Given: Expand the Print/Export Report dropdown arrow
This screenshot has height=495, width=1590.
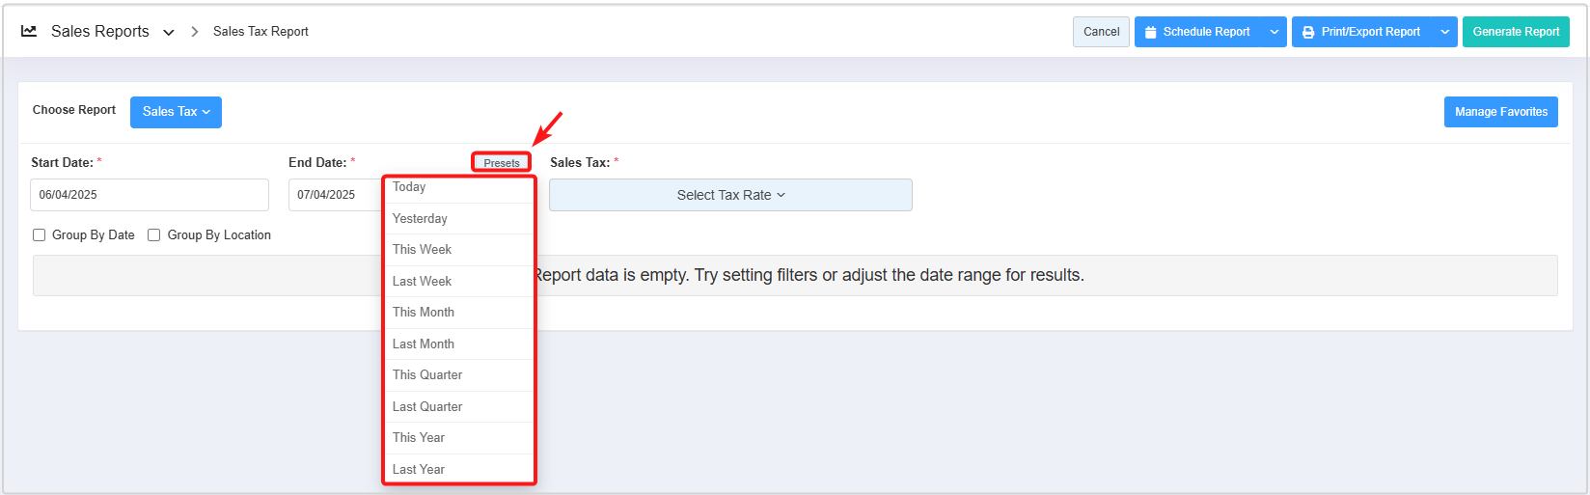Looking at the screenshot, I should click(1445, 32).
